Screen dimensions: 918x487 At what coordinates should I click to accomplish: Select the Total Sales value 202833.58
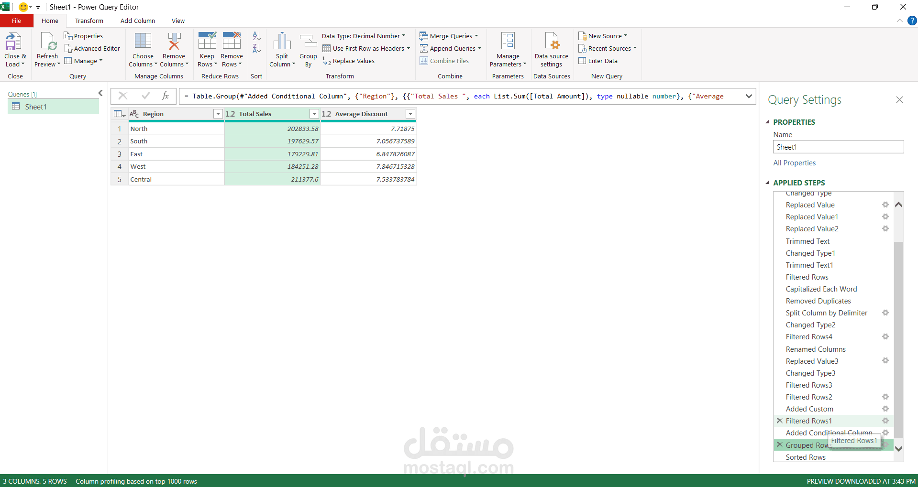(272, 129)
